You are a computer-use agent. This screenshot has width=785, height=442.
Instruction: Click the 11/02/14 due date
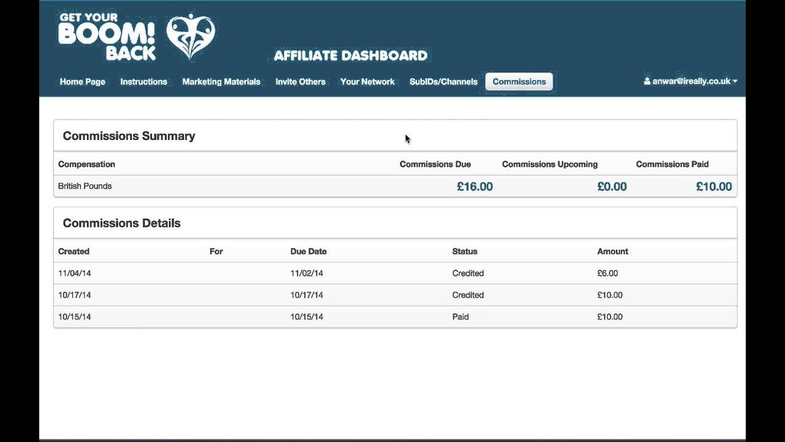(307, 273)
